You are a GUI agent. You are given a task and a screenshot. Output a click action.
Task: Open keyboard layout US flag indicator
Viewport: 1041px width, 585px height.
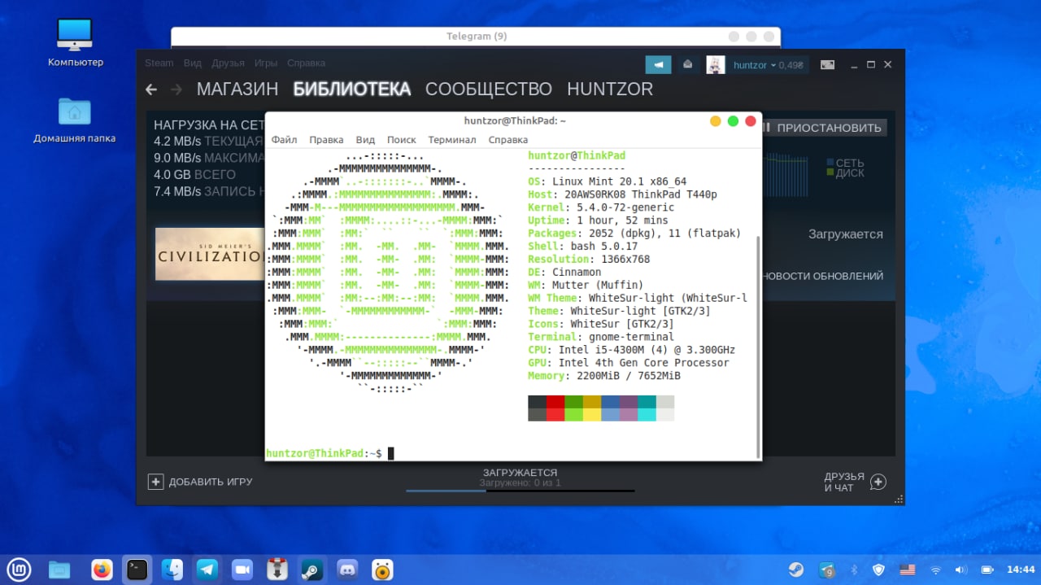tap(908, 570)
